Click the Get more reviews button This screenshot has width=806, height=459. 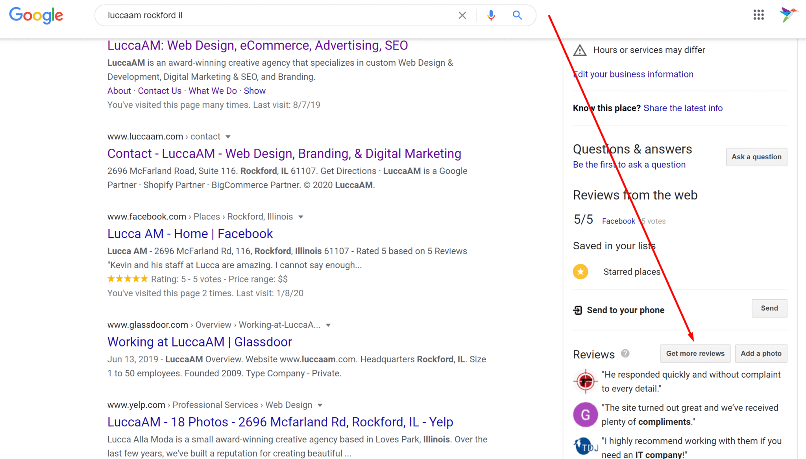(695, 353)
